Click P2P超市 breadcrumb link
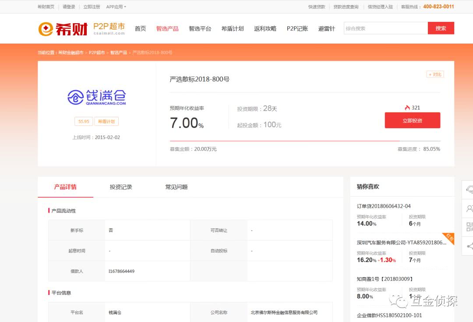The width and height of the screenshot is (473, 322). coord(96,52)
